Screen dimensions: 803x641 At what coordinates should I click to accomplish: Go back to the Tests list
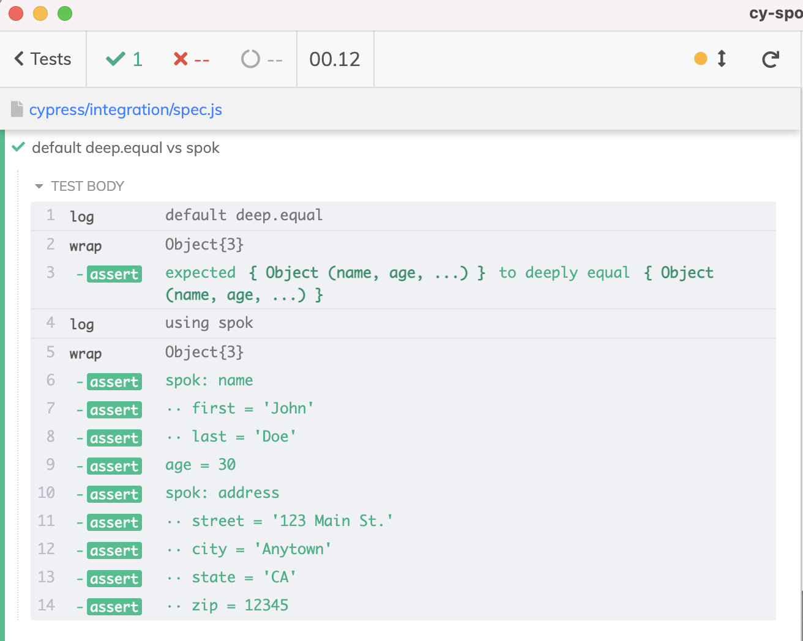[43, 59]
